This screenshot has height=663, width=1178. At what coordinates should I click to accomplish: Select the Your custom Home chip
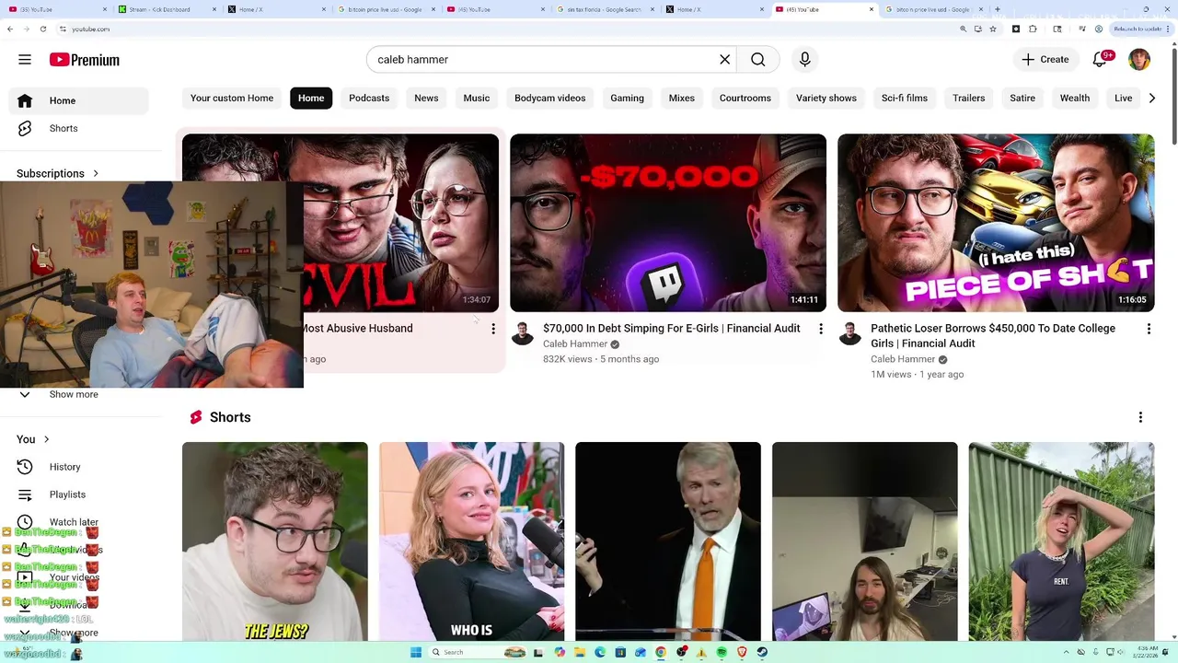(x=232, y=98)
